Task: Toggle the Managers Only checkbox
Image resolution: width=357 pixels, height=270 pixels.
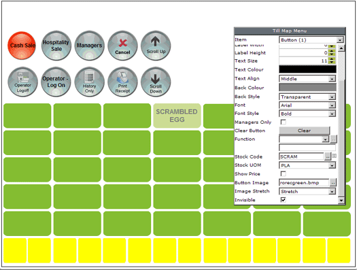Action: tap(284, 122)
